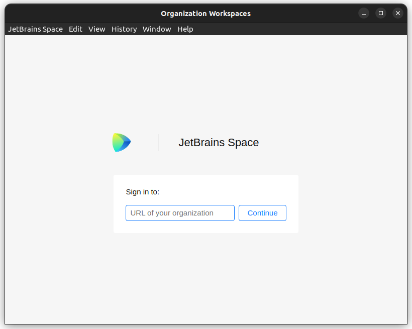
Task: Open the JetBrains Space menu
Action: pyautogui.click(x=36, y=29)
